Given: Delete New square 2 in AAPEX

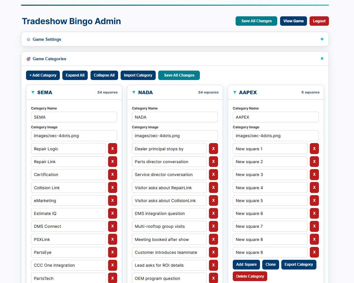Looking at the screenshot, I should click(314, 161).
